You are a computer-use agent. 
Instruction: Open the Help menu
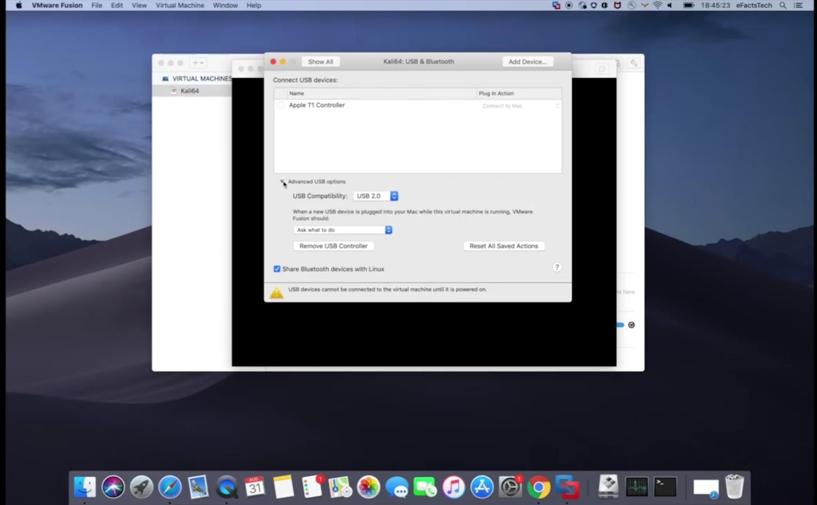click(x=254, y=6)
